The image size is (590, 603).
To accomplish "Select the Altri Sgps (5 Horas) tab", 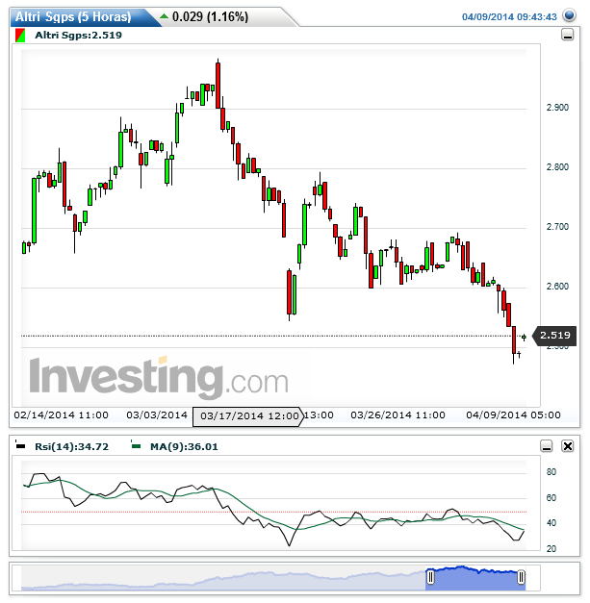I will [x=73, y=17].
